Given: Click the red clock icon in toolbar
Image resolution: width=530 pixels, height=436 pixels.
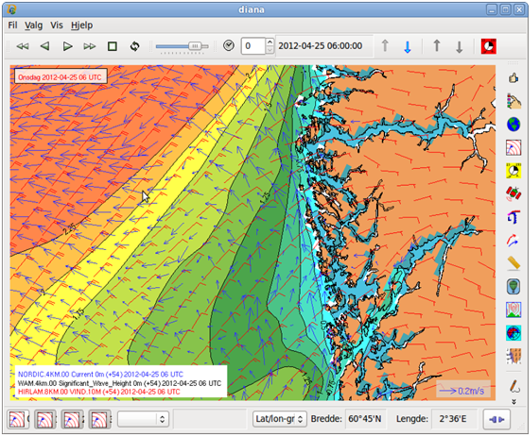Looking at the screenshot, I should tap(488, 47).
